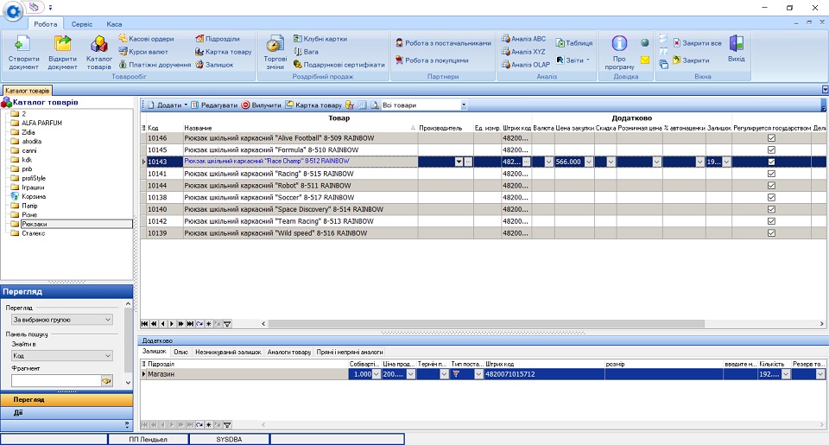
Task: Open Торгові зміни
Action: (275, 52)
